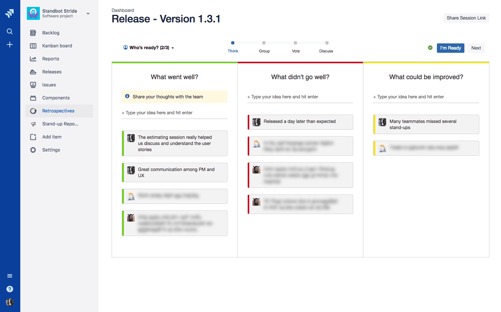Image resolution: width=501 pixels, height=312 pixels.
Task: Open the global create plus icon
Action: [10, 44]
